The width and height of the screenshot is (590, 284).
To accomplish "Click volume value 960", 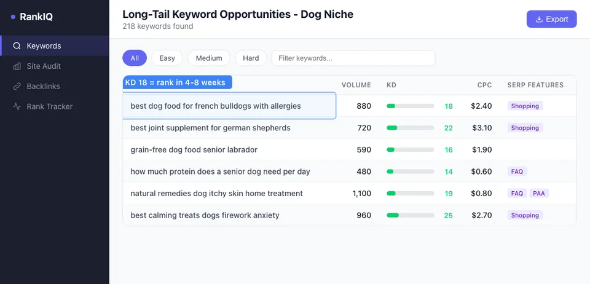I will click(364, 215).
